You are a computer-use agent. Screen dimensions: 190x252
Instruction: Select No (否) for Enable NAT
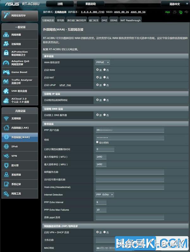pos(104,77)
